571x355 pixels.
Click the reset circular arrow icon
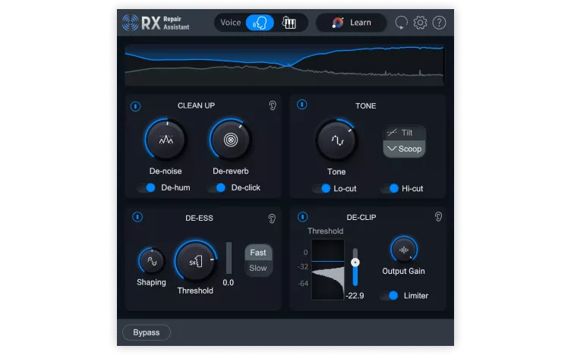[x=401, y=23]
